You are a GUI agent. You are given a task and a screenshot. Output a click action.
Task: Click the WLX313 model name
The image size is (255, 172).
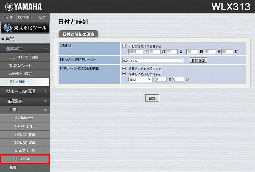231,7
